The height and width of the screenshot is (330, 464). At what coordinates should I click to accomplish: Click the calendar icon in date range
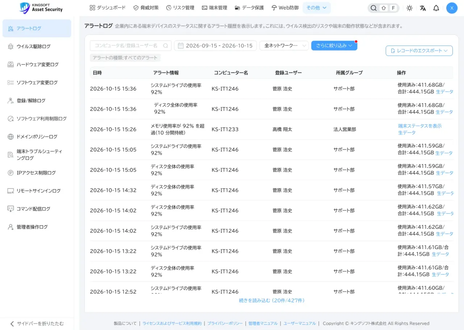[x=180, y=46]
